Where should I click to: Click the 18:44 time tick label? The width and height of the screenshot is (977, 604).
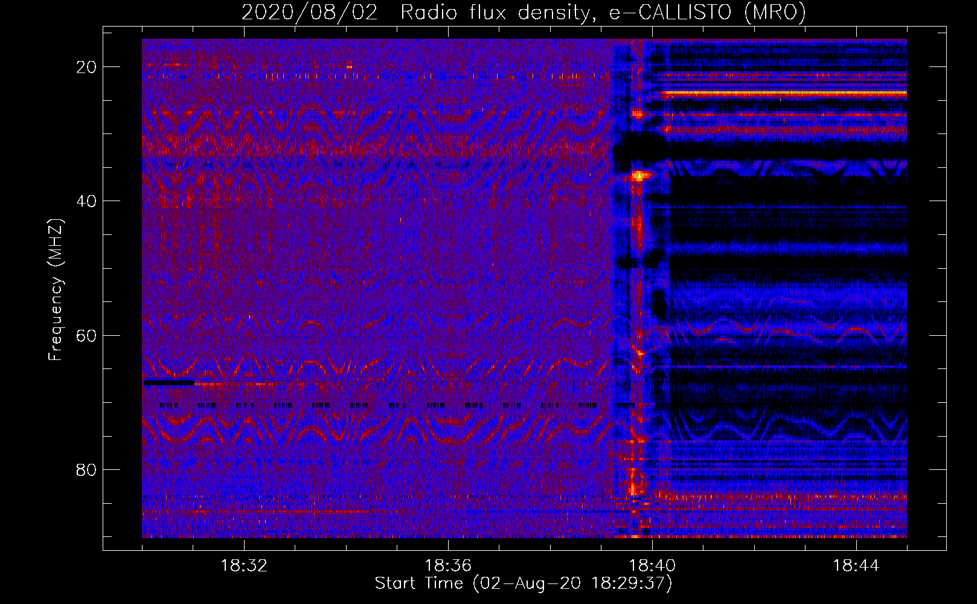[x=856, y=566]
